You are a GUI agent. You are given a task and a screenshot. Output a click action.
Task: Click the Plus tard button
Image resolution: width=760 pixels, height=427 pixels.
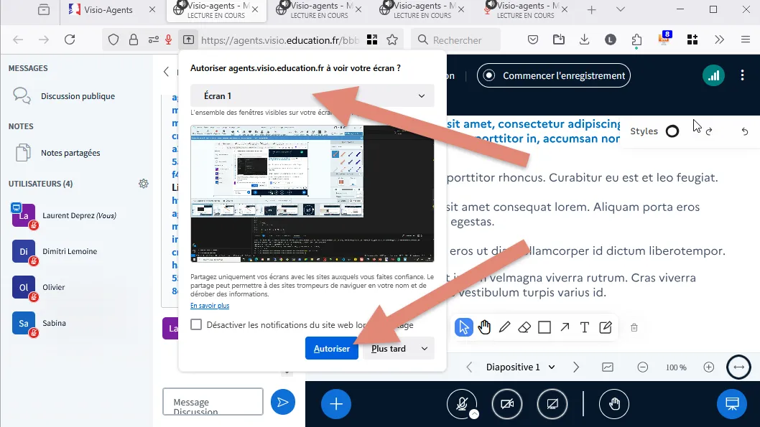coord(388,348)
